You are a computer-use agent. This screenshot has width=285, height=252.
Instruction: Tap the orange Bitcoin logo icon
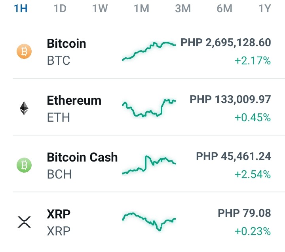click(x=24, y=51)
